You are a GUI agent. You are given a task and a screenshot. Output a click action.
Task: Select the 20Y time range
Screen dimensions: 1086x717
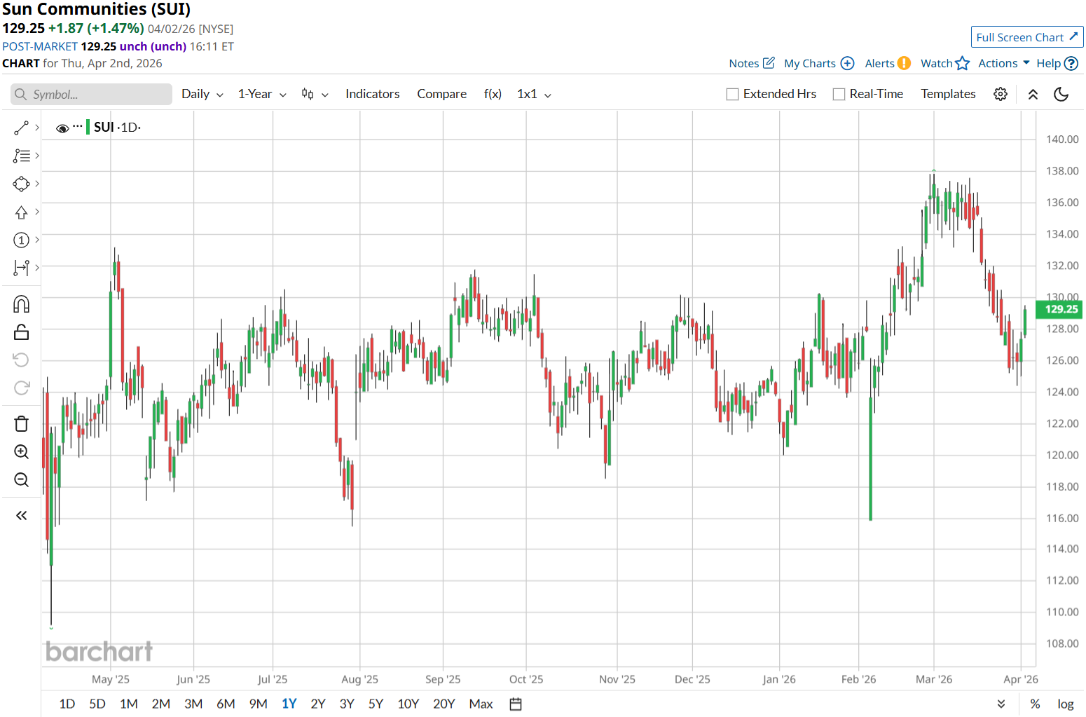(444, 704)
